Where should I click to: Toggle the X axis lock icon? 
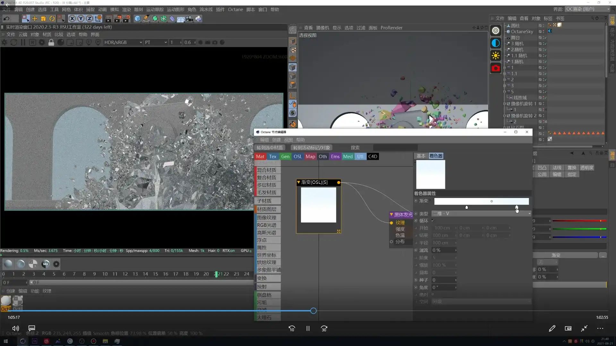pyautogui.click(x=72, y=19)
